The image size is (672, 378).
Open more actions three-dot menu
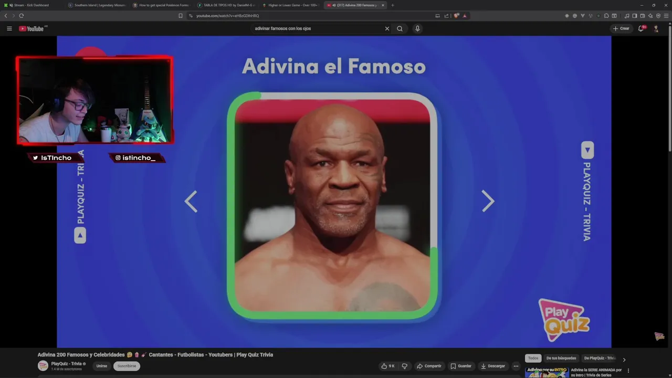[516, 366]
